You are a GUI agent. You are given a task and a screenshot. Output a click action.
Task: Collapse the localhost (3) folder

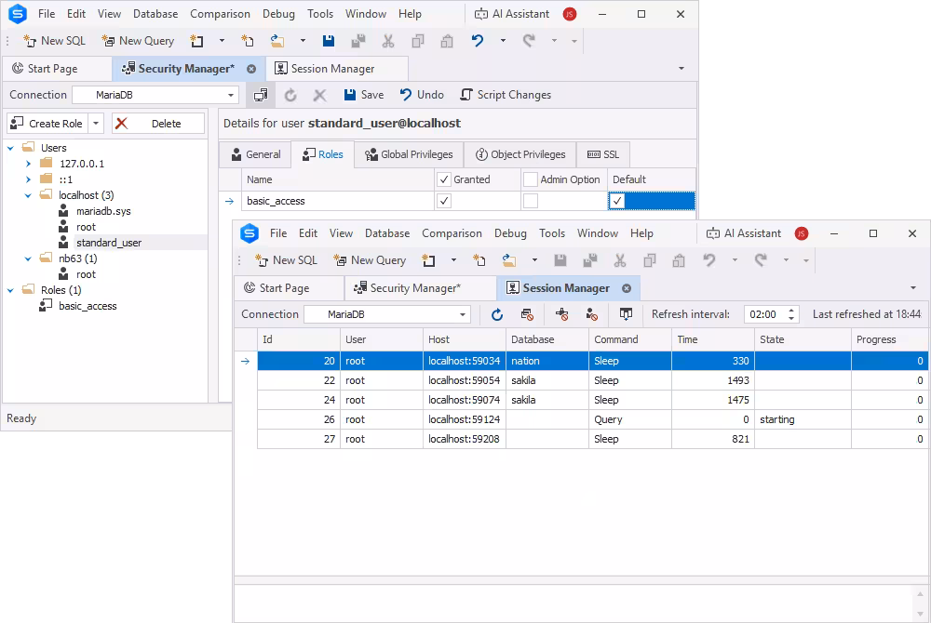pyautogui.click(x=28, y=195)
